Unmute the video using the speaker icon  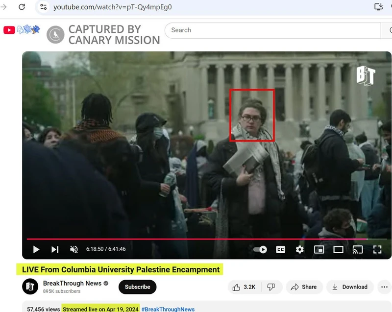tap(74, 249)
